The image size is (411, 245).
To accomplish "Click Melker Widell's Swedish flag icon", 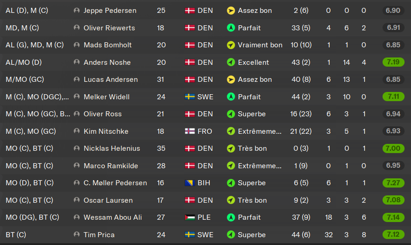I will (x=190, y=97).
